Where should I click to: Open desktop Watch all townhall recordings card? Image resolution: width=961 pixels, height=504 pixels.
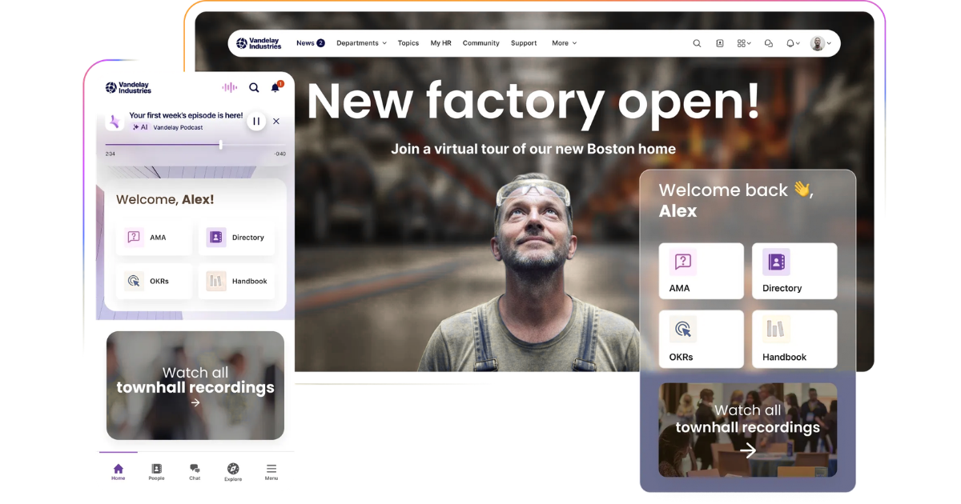point(748,430)
